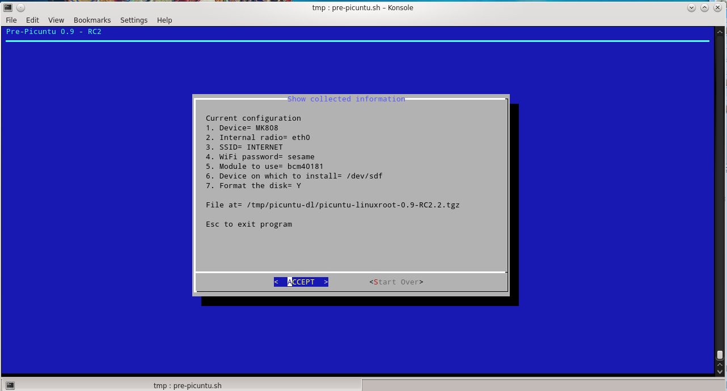Open the Bookmarks menu
Screen dimensions: 727x391
92,20
